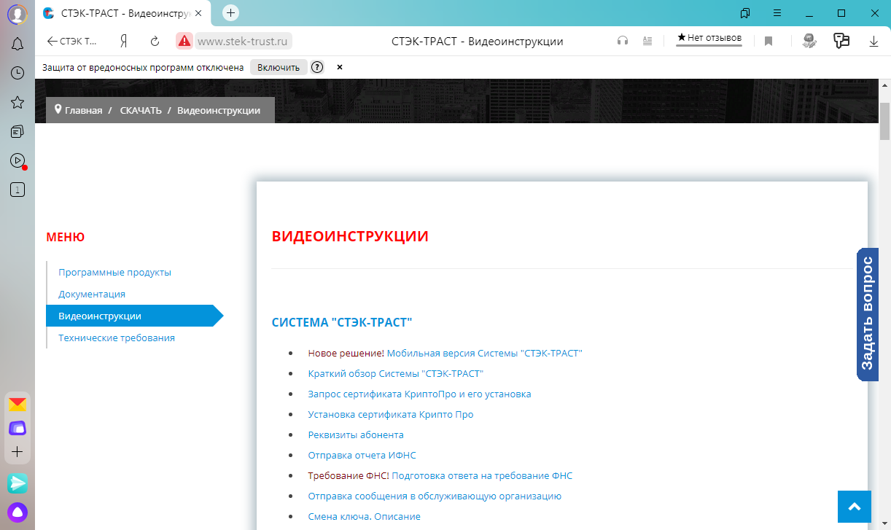Enable reader mode icon
The image size is (891, 530).
[x=647, y=41]
